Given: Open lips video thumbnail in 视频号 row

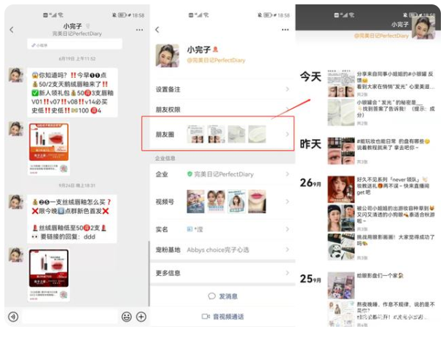Looking at the screenshot, I should pyautogui.click(x=257, y=202).
